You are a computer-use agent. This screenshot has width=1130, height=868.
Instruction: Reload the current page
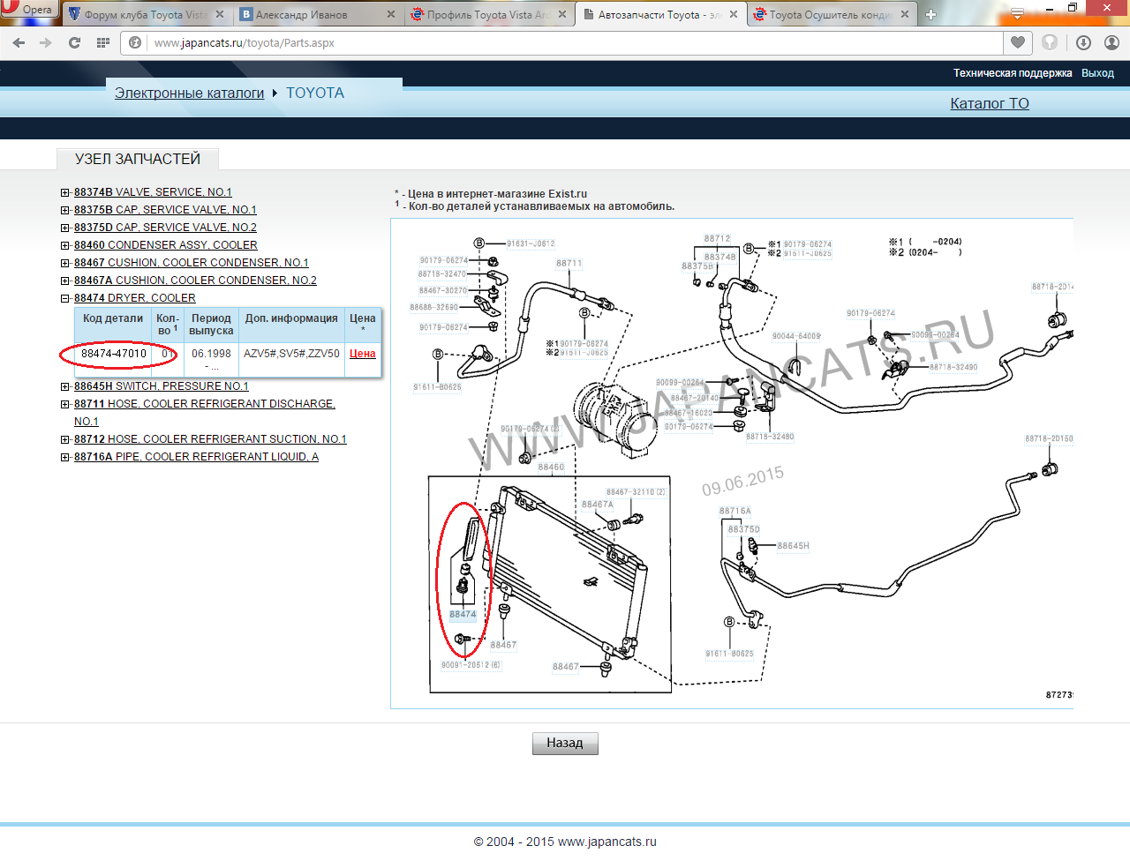[x=74, y=42]
